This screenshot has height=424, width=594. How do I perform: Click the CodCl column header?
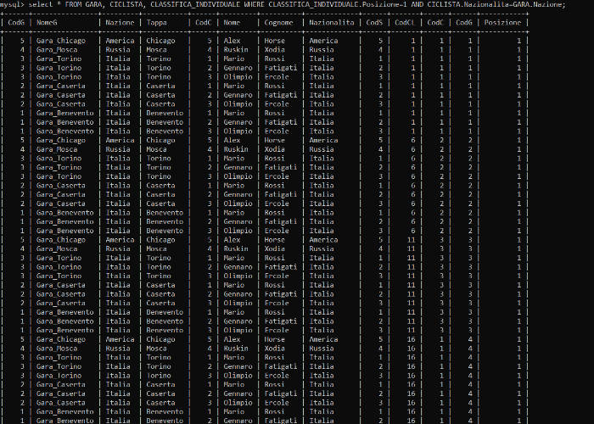click(x=405, y=23)
